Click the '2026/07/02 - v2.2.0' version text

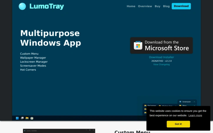coord(162,61)
